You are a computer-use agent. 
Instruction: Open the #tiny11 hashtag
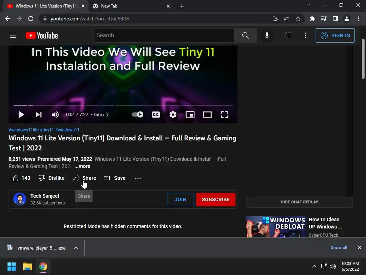tap(47, 130)
